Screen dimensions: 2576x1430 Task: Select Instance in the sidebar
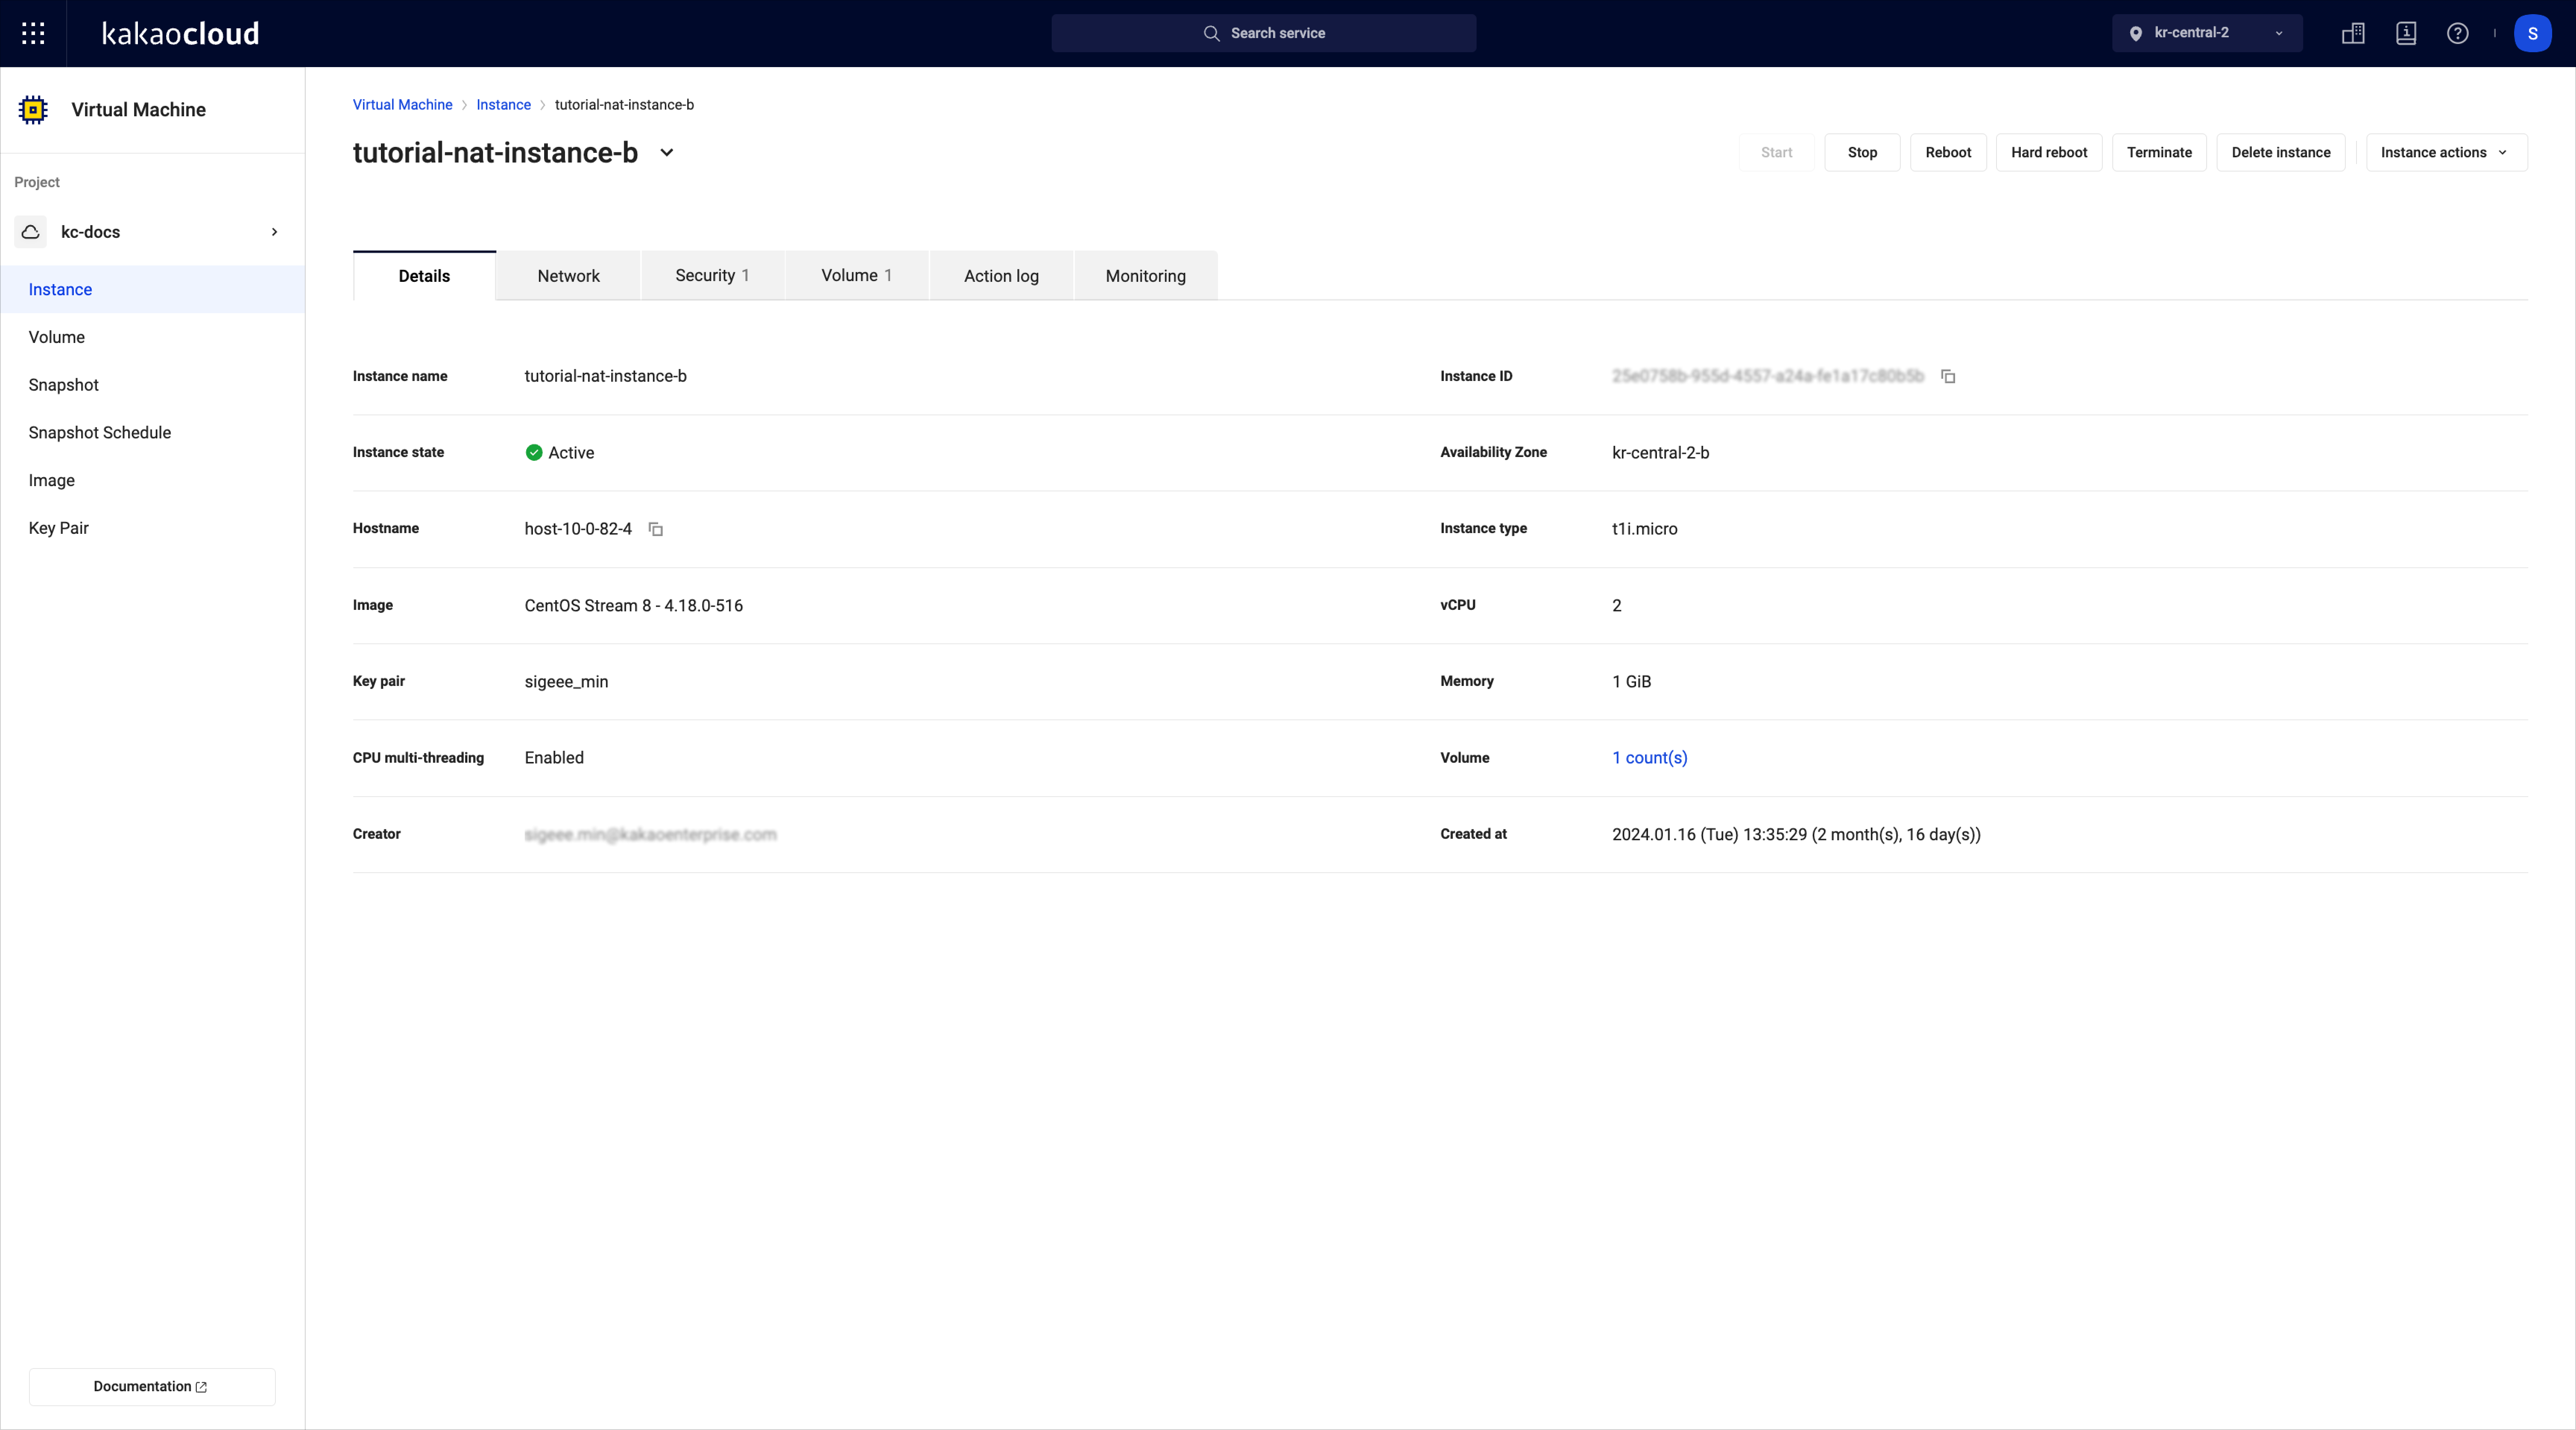tap(152, 289)
